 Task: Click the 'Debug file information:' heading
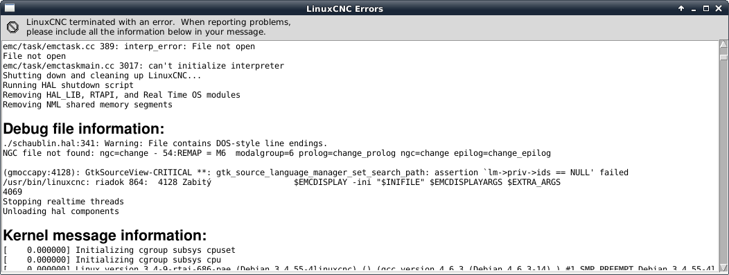84,129
